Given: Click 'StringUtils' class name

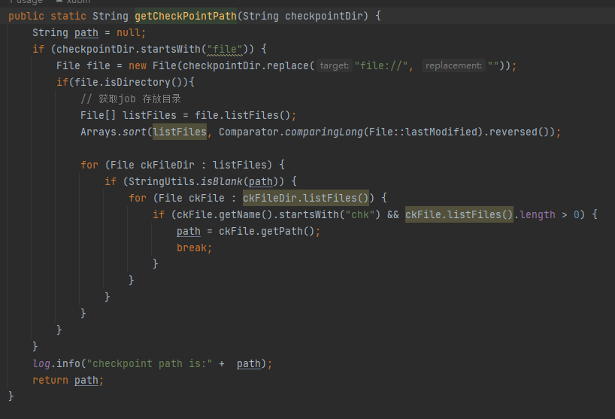Looking at the screenshot, I should click(162, 181).
